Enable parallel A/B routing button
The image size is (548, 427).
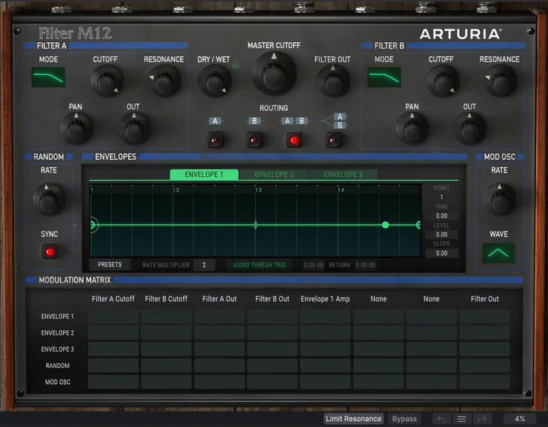click(334, 140)
